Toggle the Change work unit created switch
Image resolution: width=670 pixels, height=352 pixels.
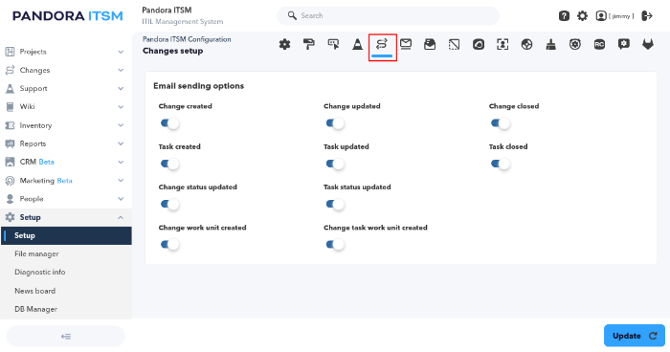click(169, 244)
